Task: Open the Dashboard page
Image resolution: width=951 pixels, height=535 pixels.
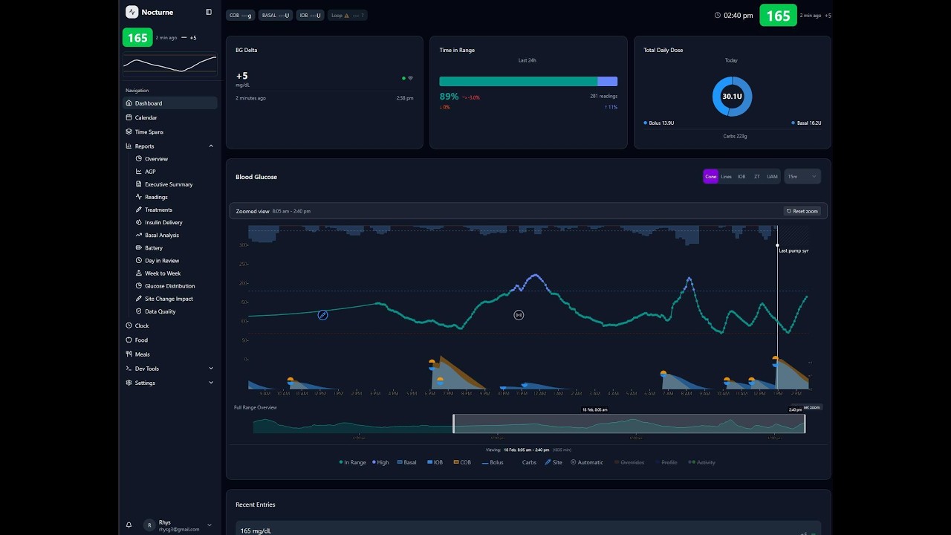Action: [x=170, y=103]
